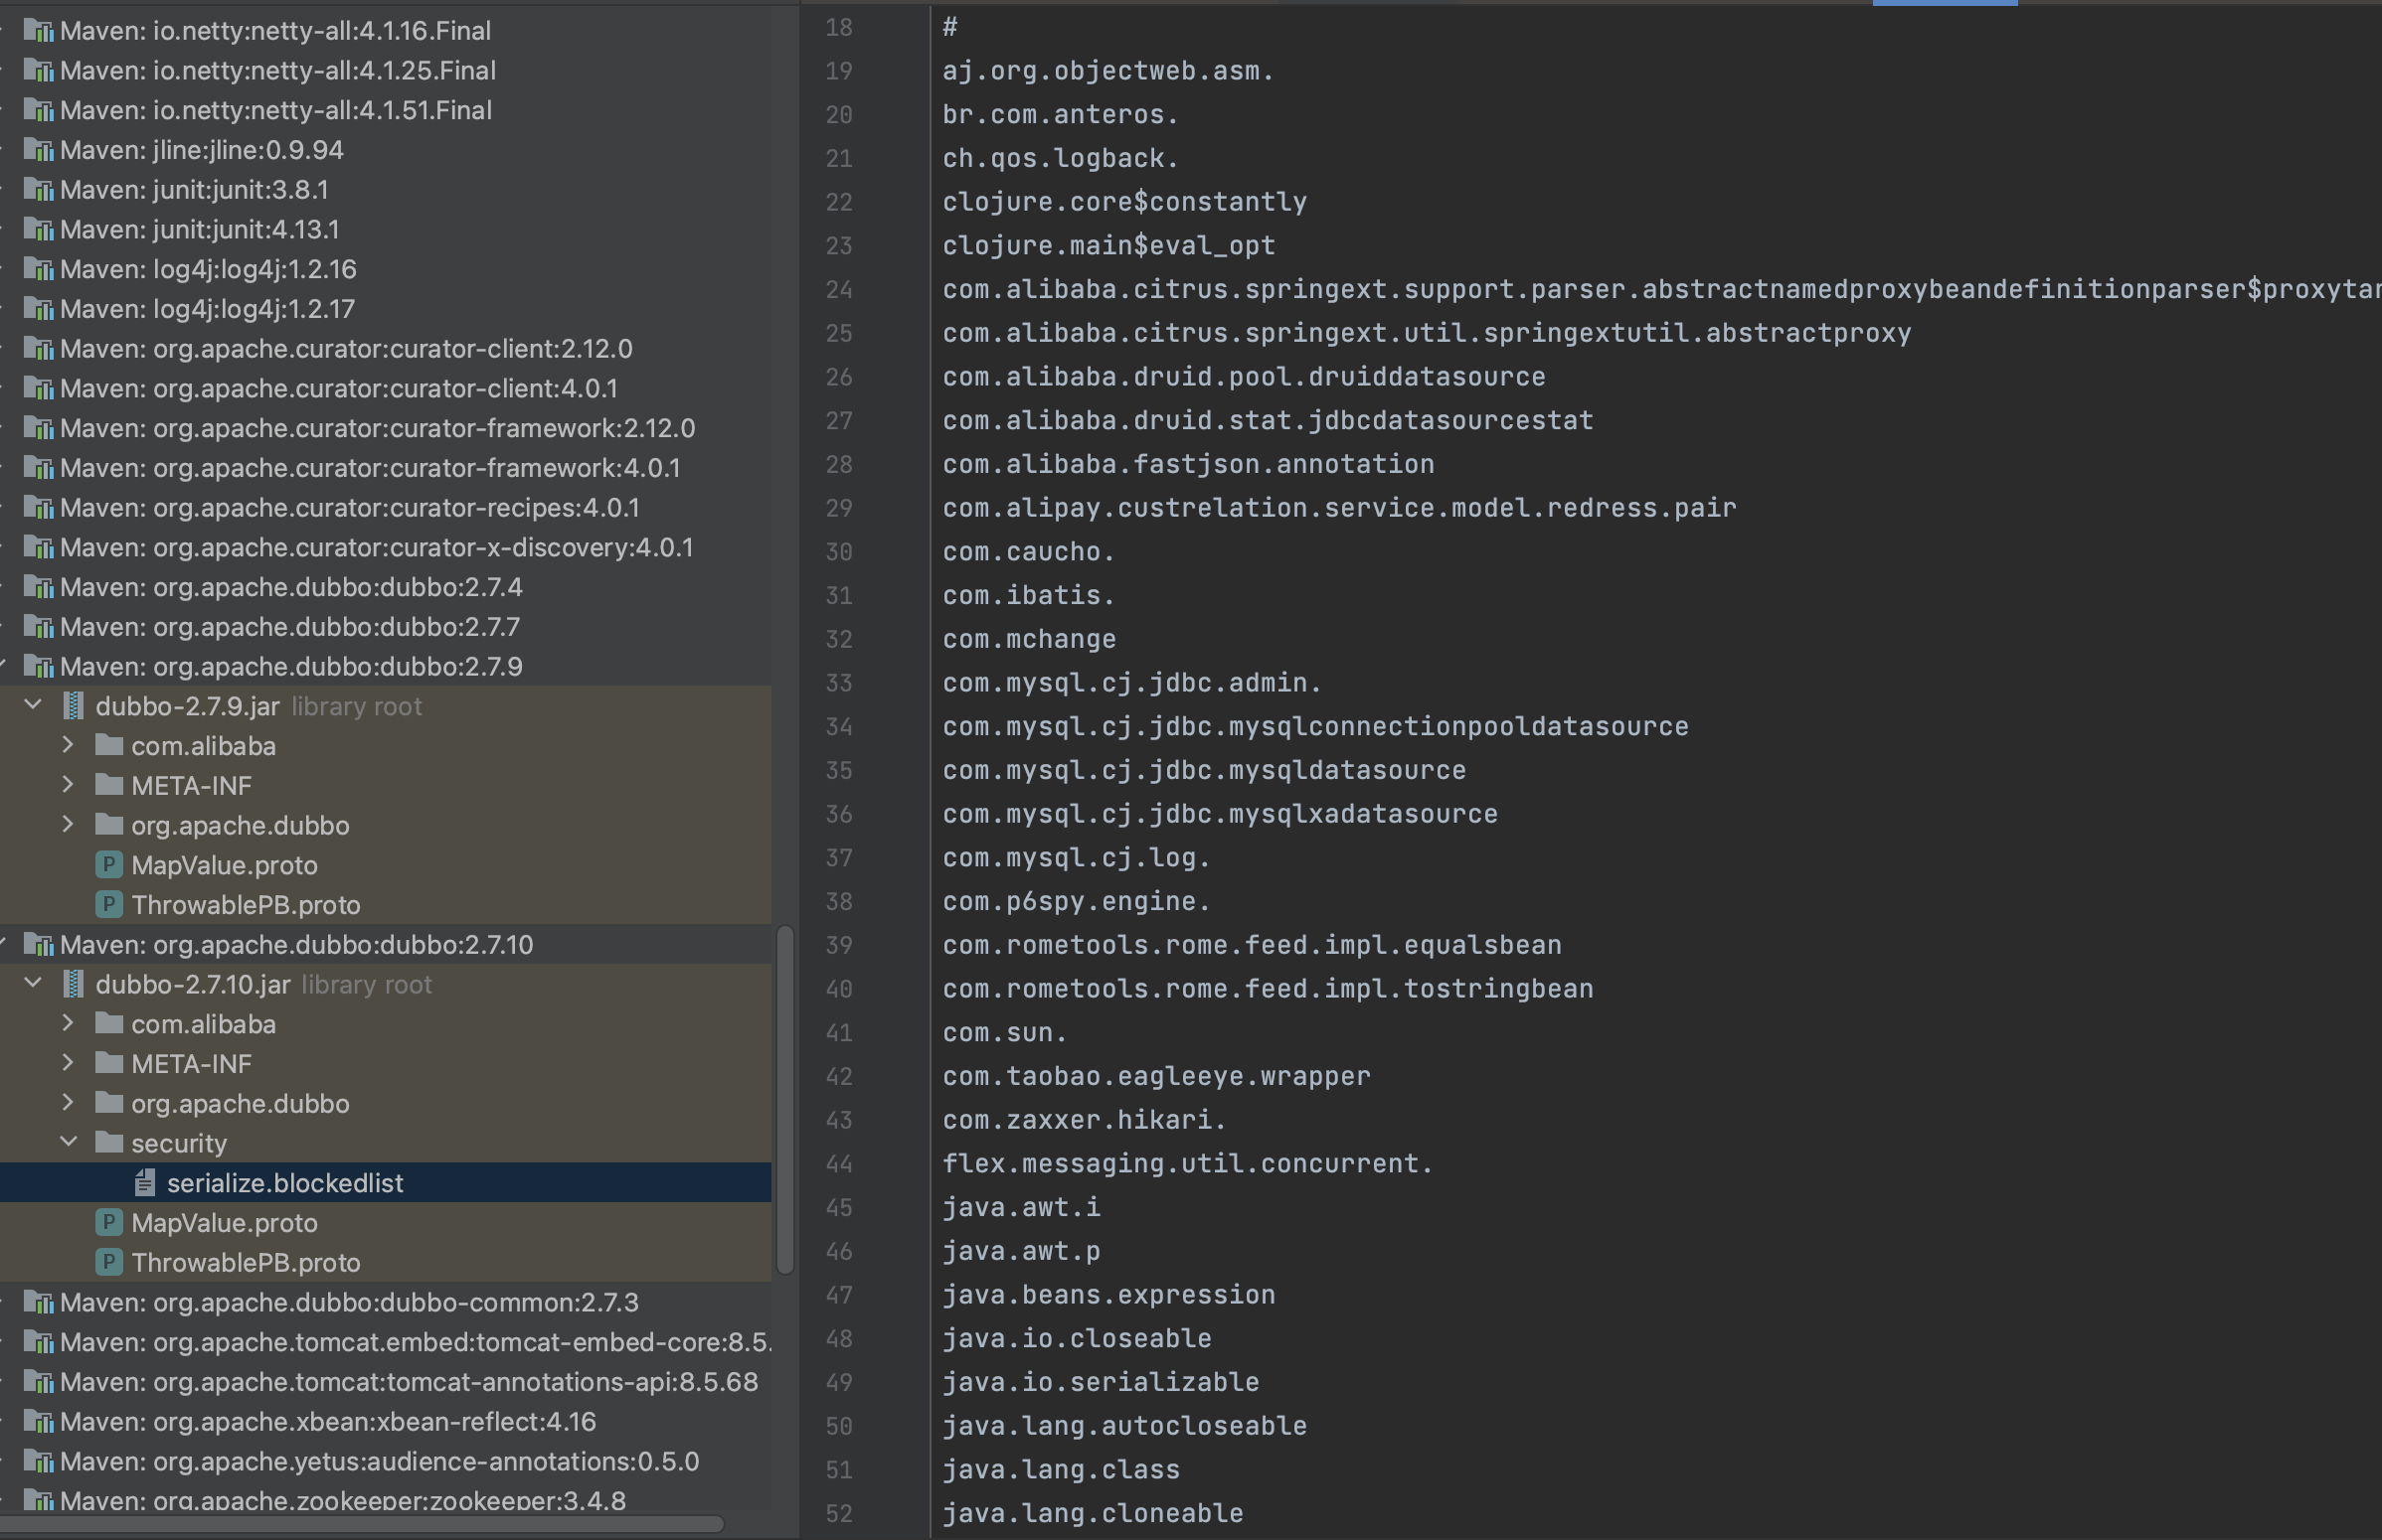Click 'java.beans.expression' line in editor
The height and width of the screenshot is (1540, 2382).
click(1108, 1295)
